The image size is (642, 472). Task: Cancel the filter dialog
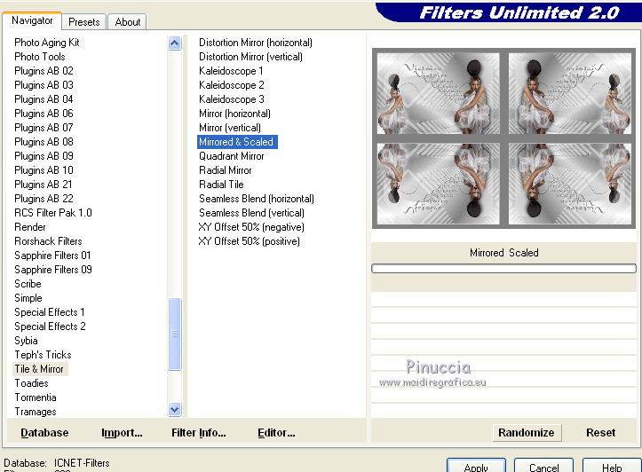coord(543,467)
